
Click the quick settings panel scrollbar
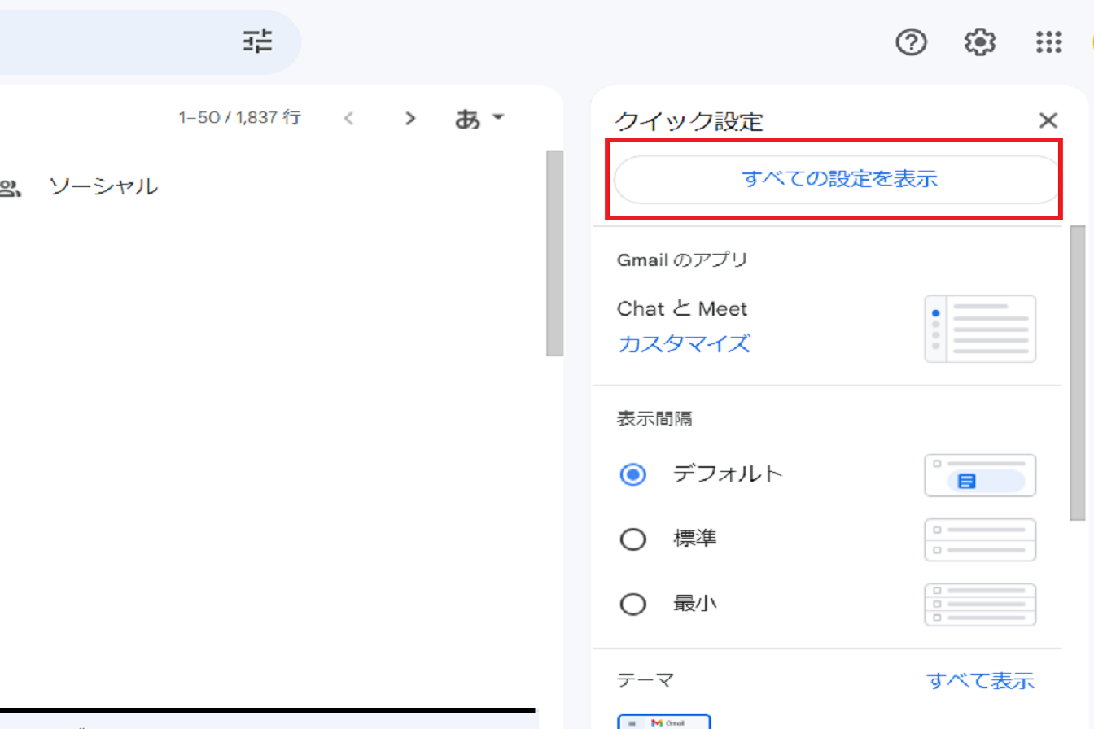pyautogui.click(x=1078, y=374)
